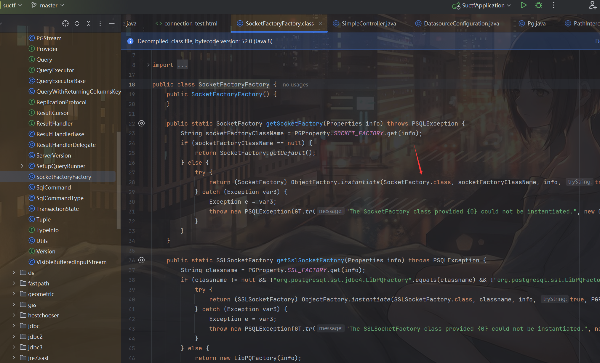Open the SuctfApplication run configuration dropdown
This screenshot has width=600, height=363.
[x=486, y=5]
